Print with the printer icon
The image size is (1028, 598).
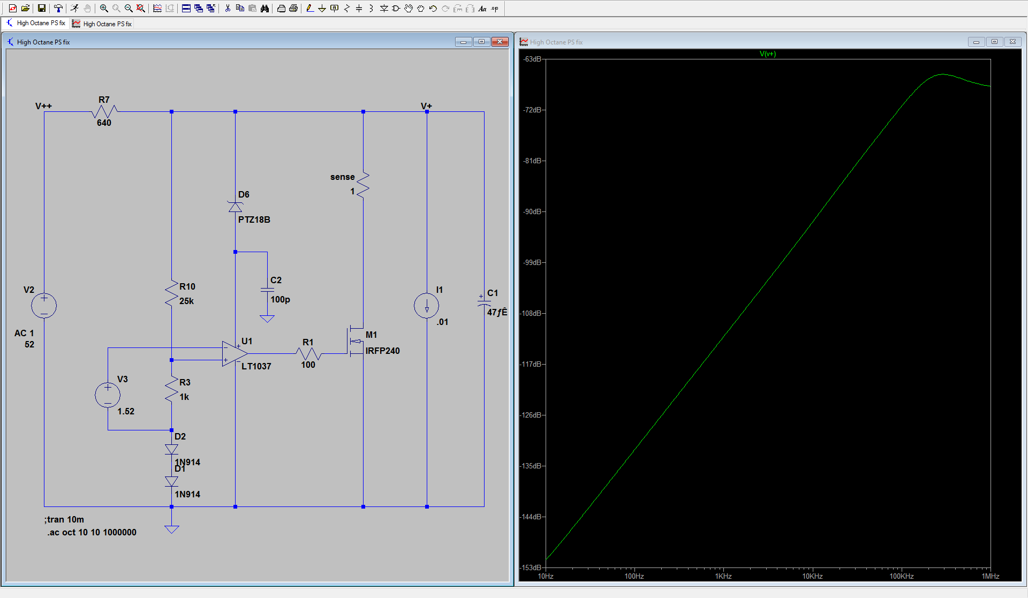pyautogui.click(x=293, y=8)
